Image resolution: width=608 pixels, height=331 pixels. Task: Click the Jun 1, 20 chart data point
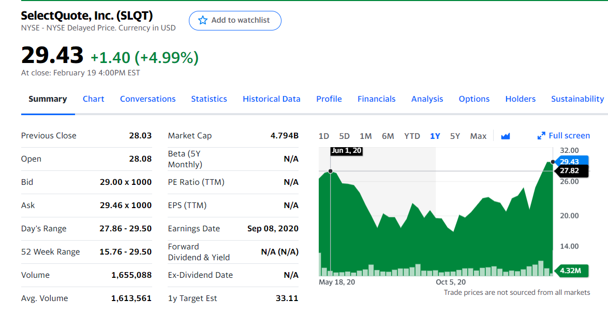(x=330, y=171)
